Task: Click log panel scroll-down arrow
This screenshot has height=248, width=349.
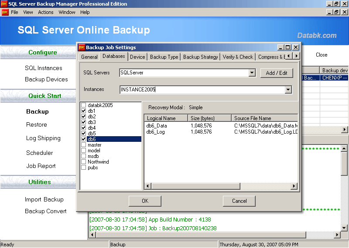Action: pos(344,228)
